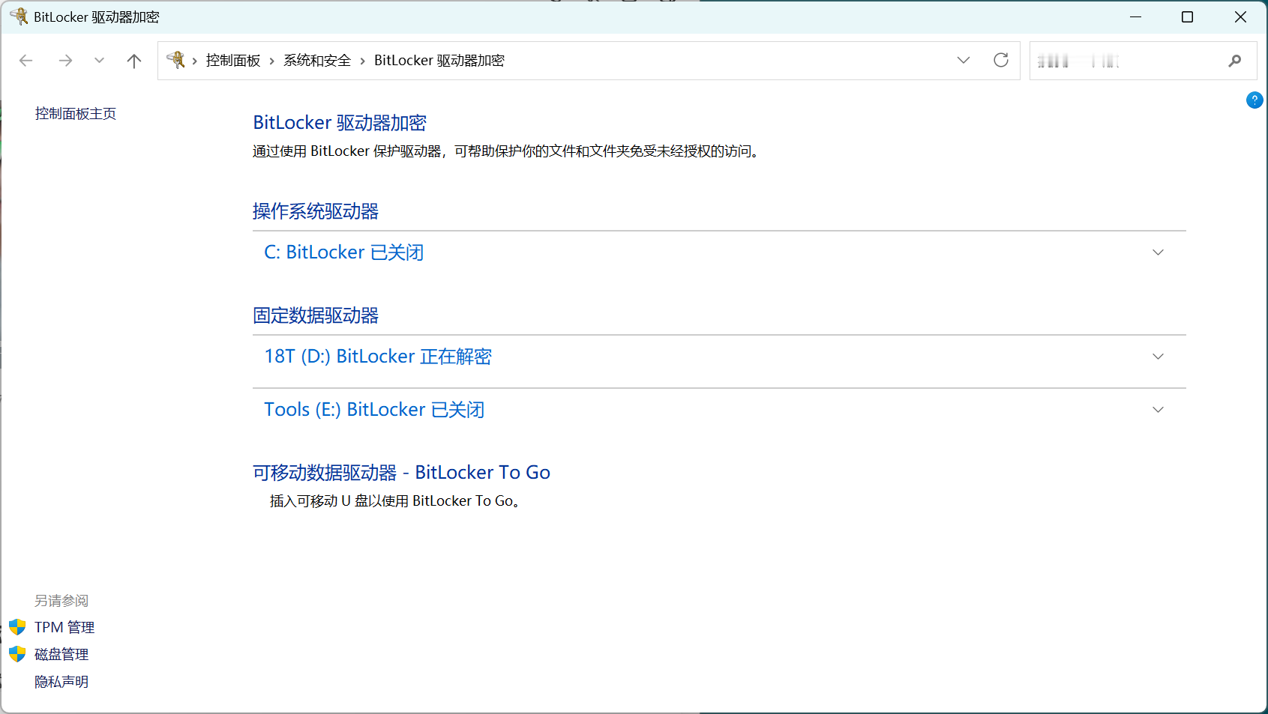The width and height of the screenshot is (1268, 714).
Task: Click the shield icon beside TPM 管理
Action: click(x=17, y=627)
